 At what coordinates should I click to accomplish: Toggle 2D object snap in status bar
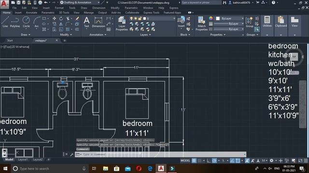pyautogui.click(x=238, y=161)
